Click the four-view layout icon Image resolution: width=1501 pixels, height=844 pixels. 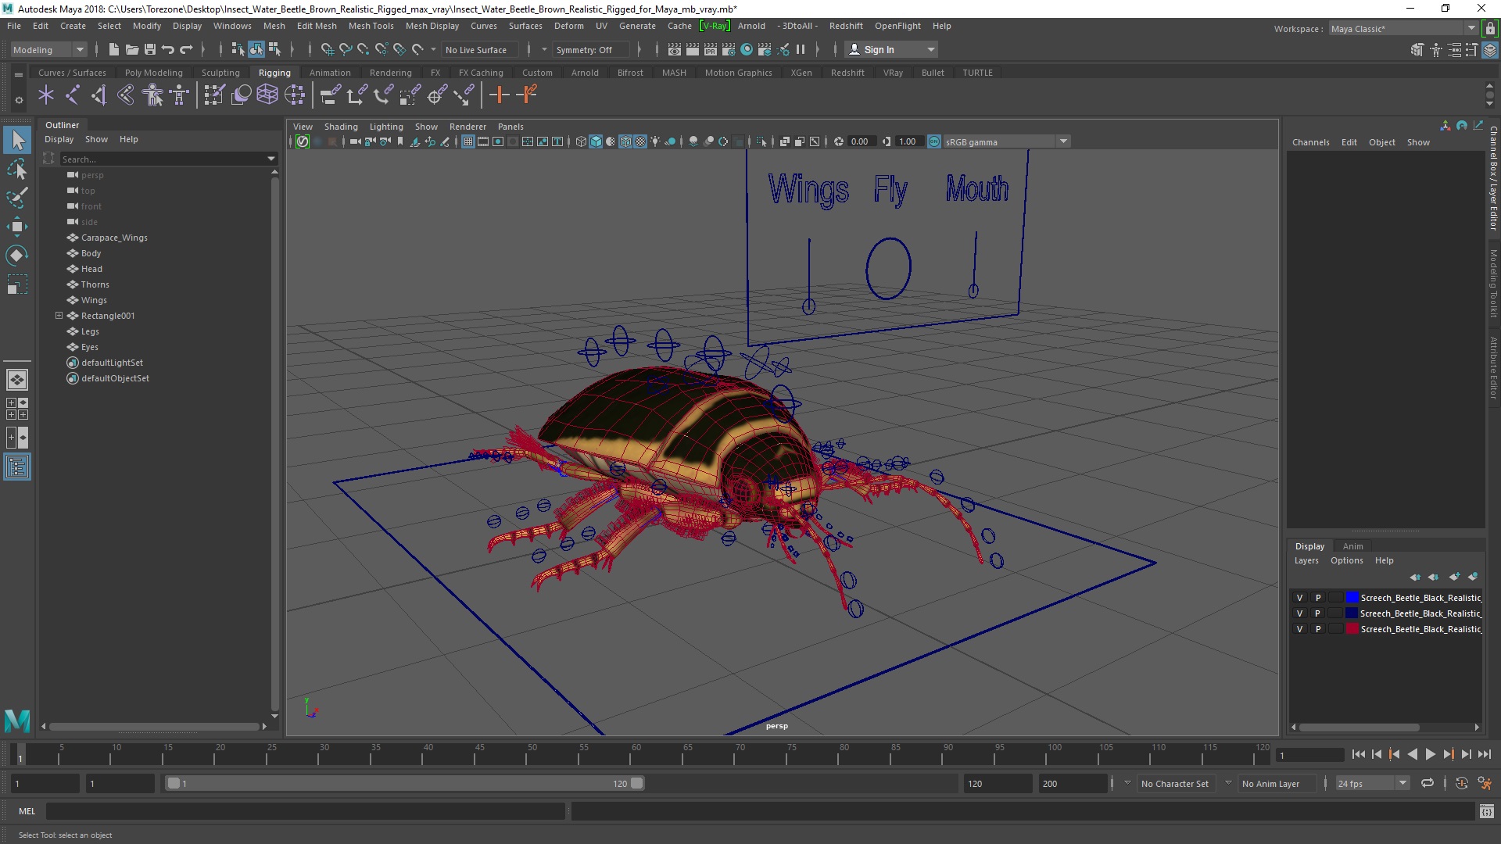tap(17, 409)
